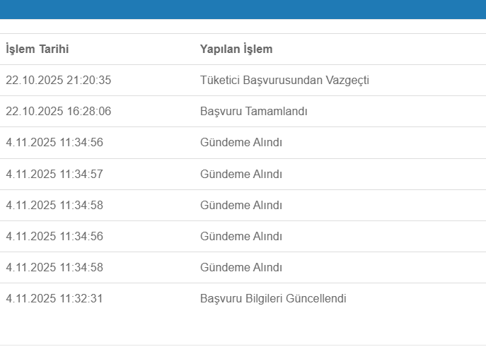Click Gündeme Alındı in second 11:34:58 row
The image size is (486, 354).
241,267
